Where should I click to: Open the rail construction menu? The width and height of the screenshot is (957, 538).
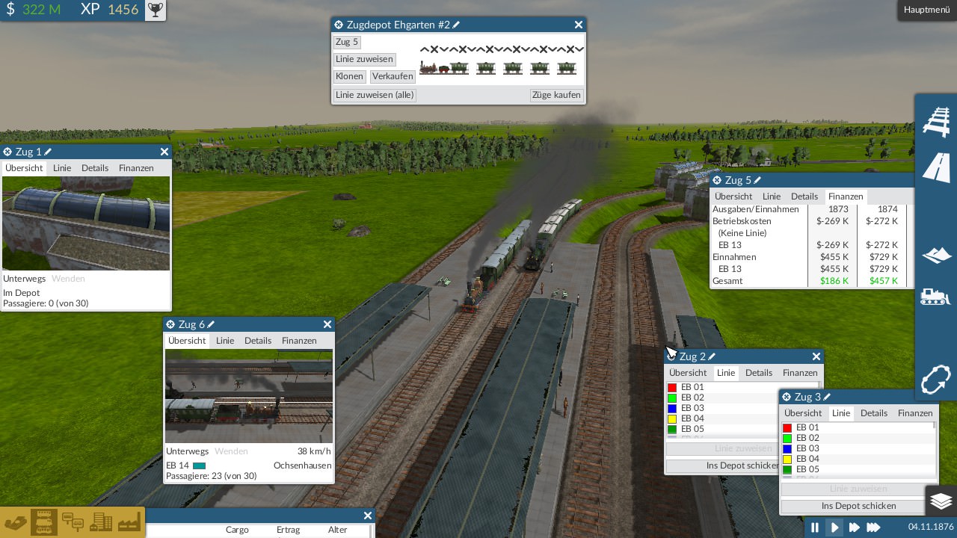(x=936, y=122)
